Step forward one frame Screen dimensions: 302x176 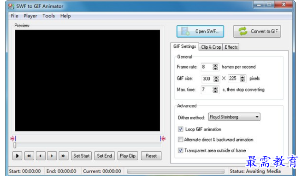(x=52, y=156)
